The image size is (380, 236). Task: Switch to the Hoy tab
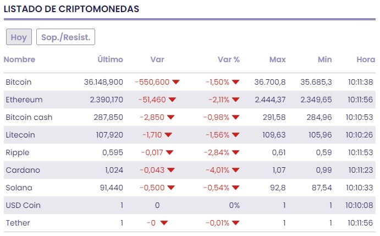click(x=19, y=37)
